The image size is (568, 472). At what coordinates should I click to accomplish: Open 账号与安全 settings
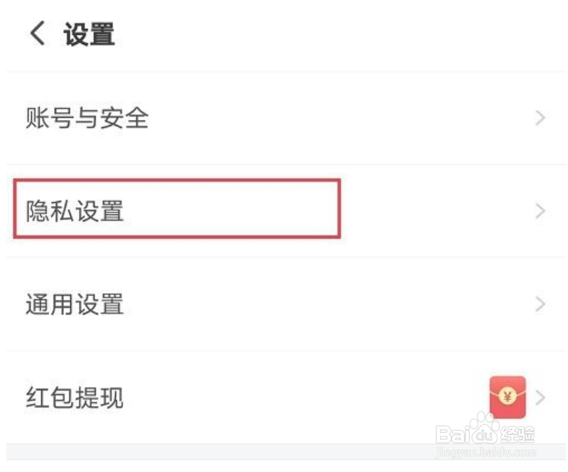tap(87, 119)
